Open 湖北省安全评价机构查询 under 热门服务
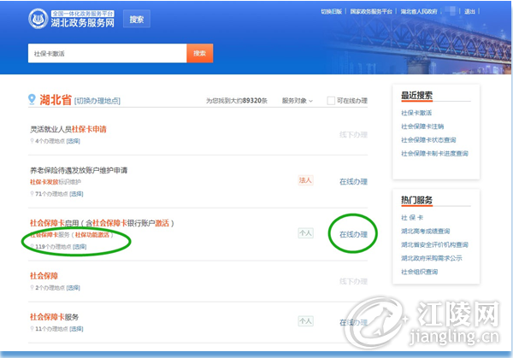 click(434, 244)
